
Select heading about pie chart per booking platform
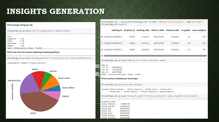[33, 52]
